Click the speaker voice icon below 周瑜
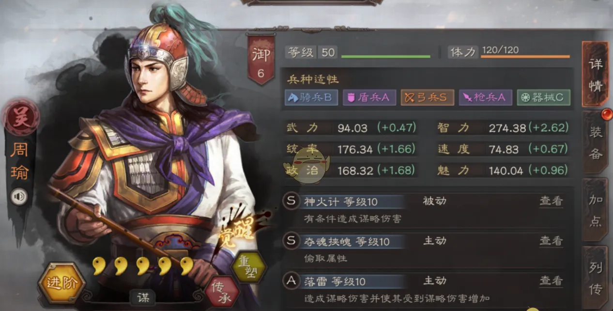This screenshot has width=613, height=311. [x=19, y=197]
